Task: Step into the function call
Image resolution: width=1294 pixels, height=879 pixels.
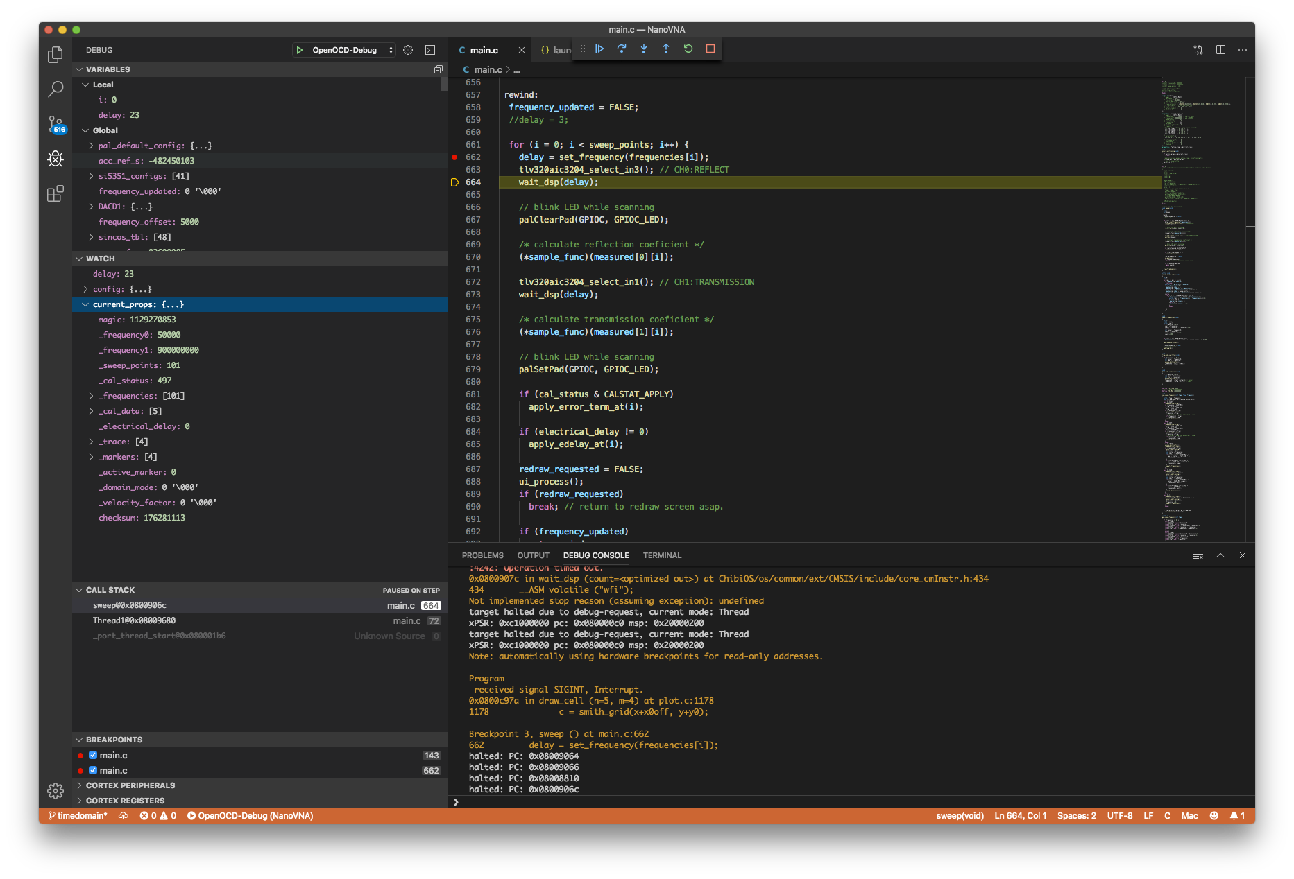Action: pyautogui.click(x=644, y=49)
